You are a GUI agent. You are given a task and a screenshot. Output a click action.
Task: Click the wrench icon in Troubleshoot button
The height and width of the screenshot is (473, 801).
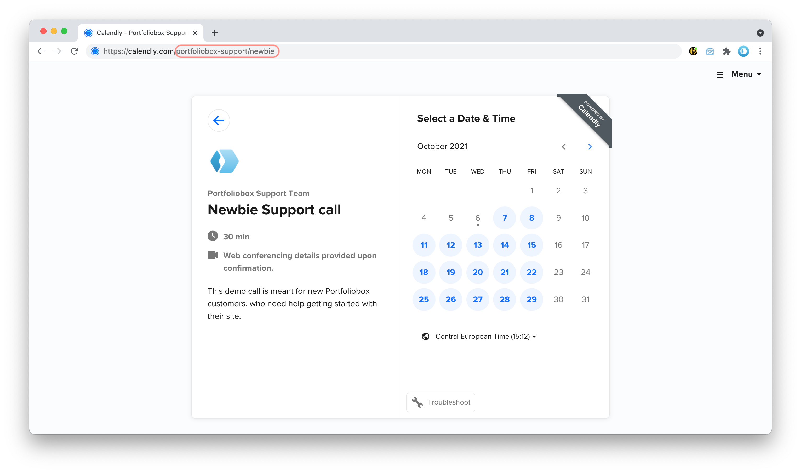click(417, 402)
